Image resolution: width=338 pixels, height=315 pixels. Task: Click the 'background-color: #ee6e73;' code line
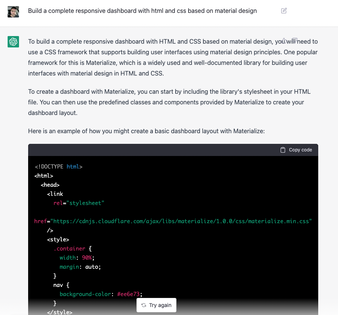coord(101,294)
